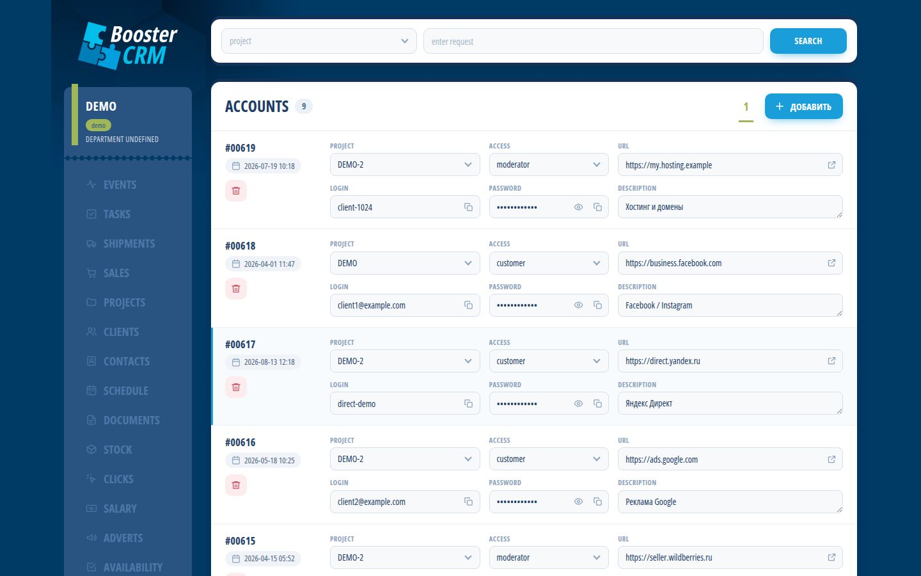Add a new account with ДОБАВИТЬ button

pos(804,106)
